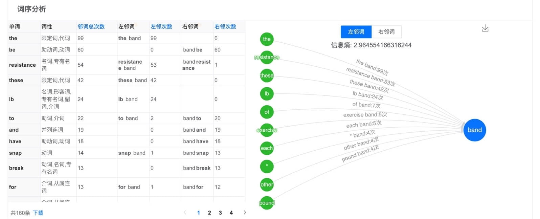Click the green 'resistance' graph node
This screenshot has height=219, width=540.
(267, 57)
